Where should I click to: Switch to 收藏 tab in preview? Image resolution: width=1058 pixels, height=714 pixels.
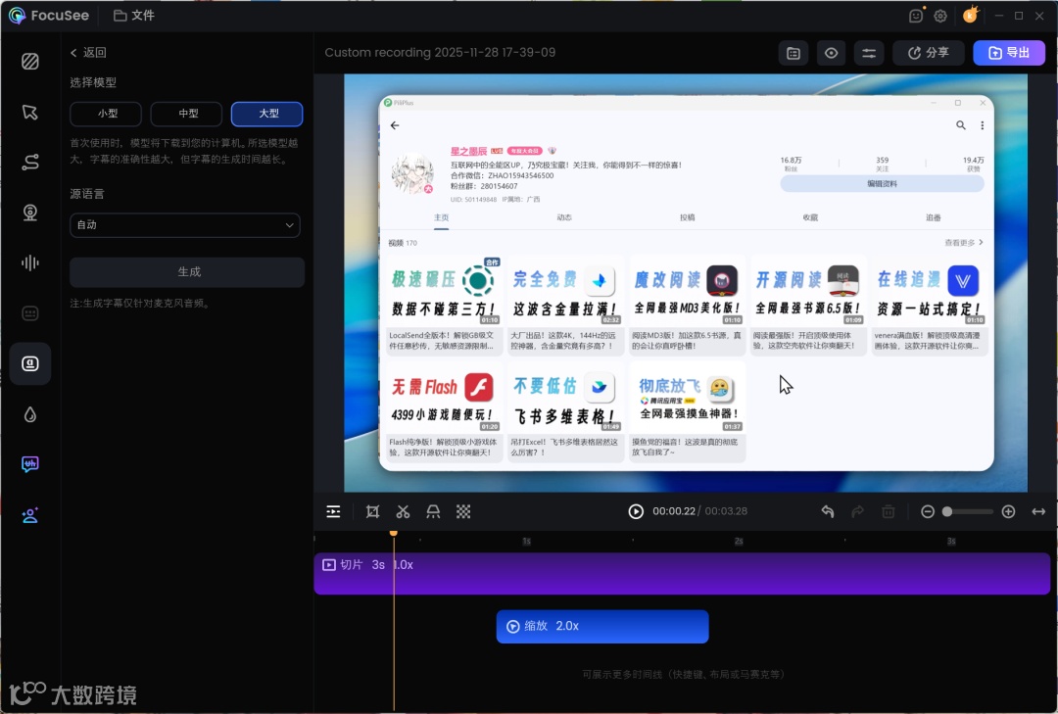pos(810,217)
